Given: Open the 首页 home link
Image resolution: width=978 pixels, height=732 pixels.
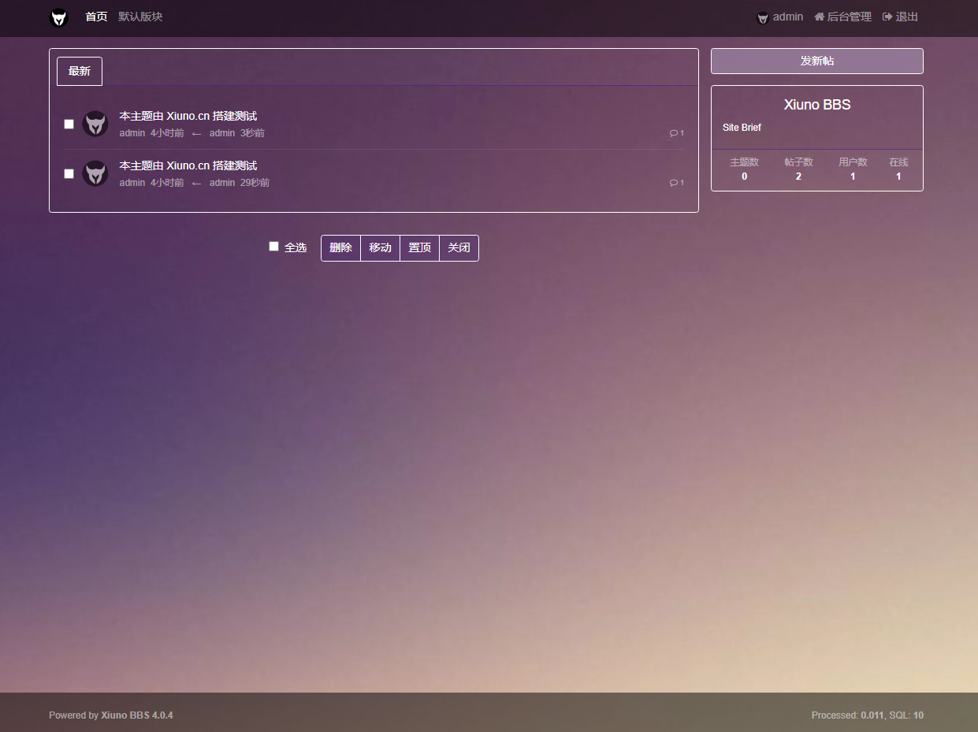Looking at the screenshot, I should tap(96, 17).
